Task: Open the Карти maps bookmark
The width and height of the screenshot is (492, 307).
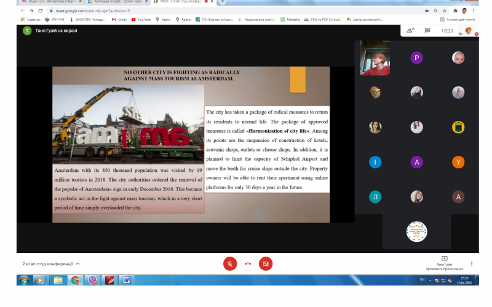Action: point(163,20)
